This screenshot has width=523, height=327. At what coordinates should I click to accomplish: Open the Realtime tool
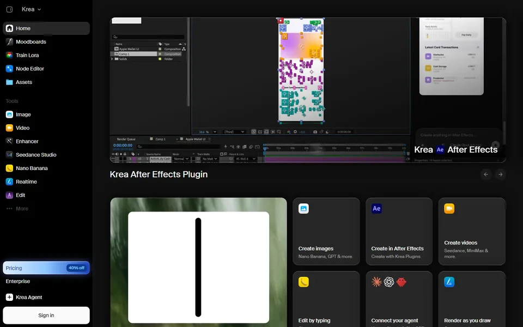[x=46, y=181]
